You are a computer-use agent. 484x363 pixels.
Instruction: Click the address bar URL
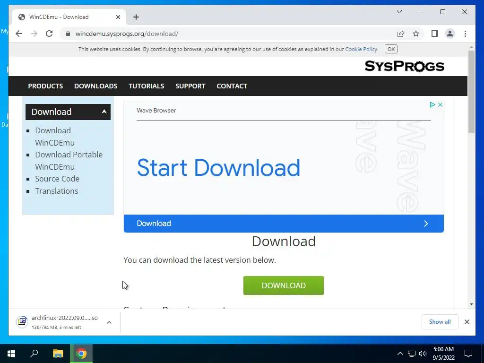click(127, 34)
